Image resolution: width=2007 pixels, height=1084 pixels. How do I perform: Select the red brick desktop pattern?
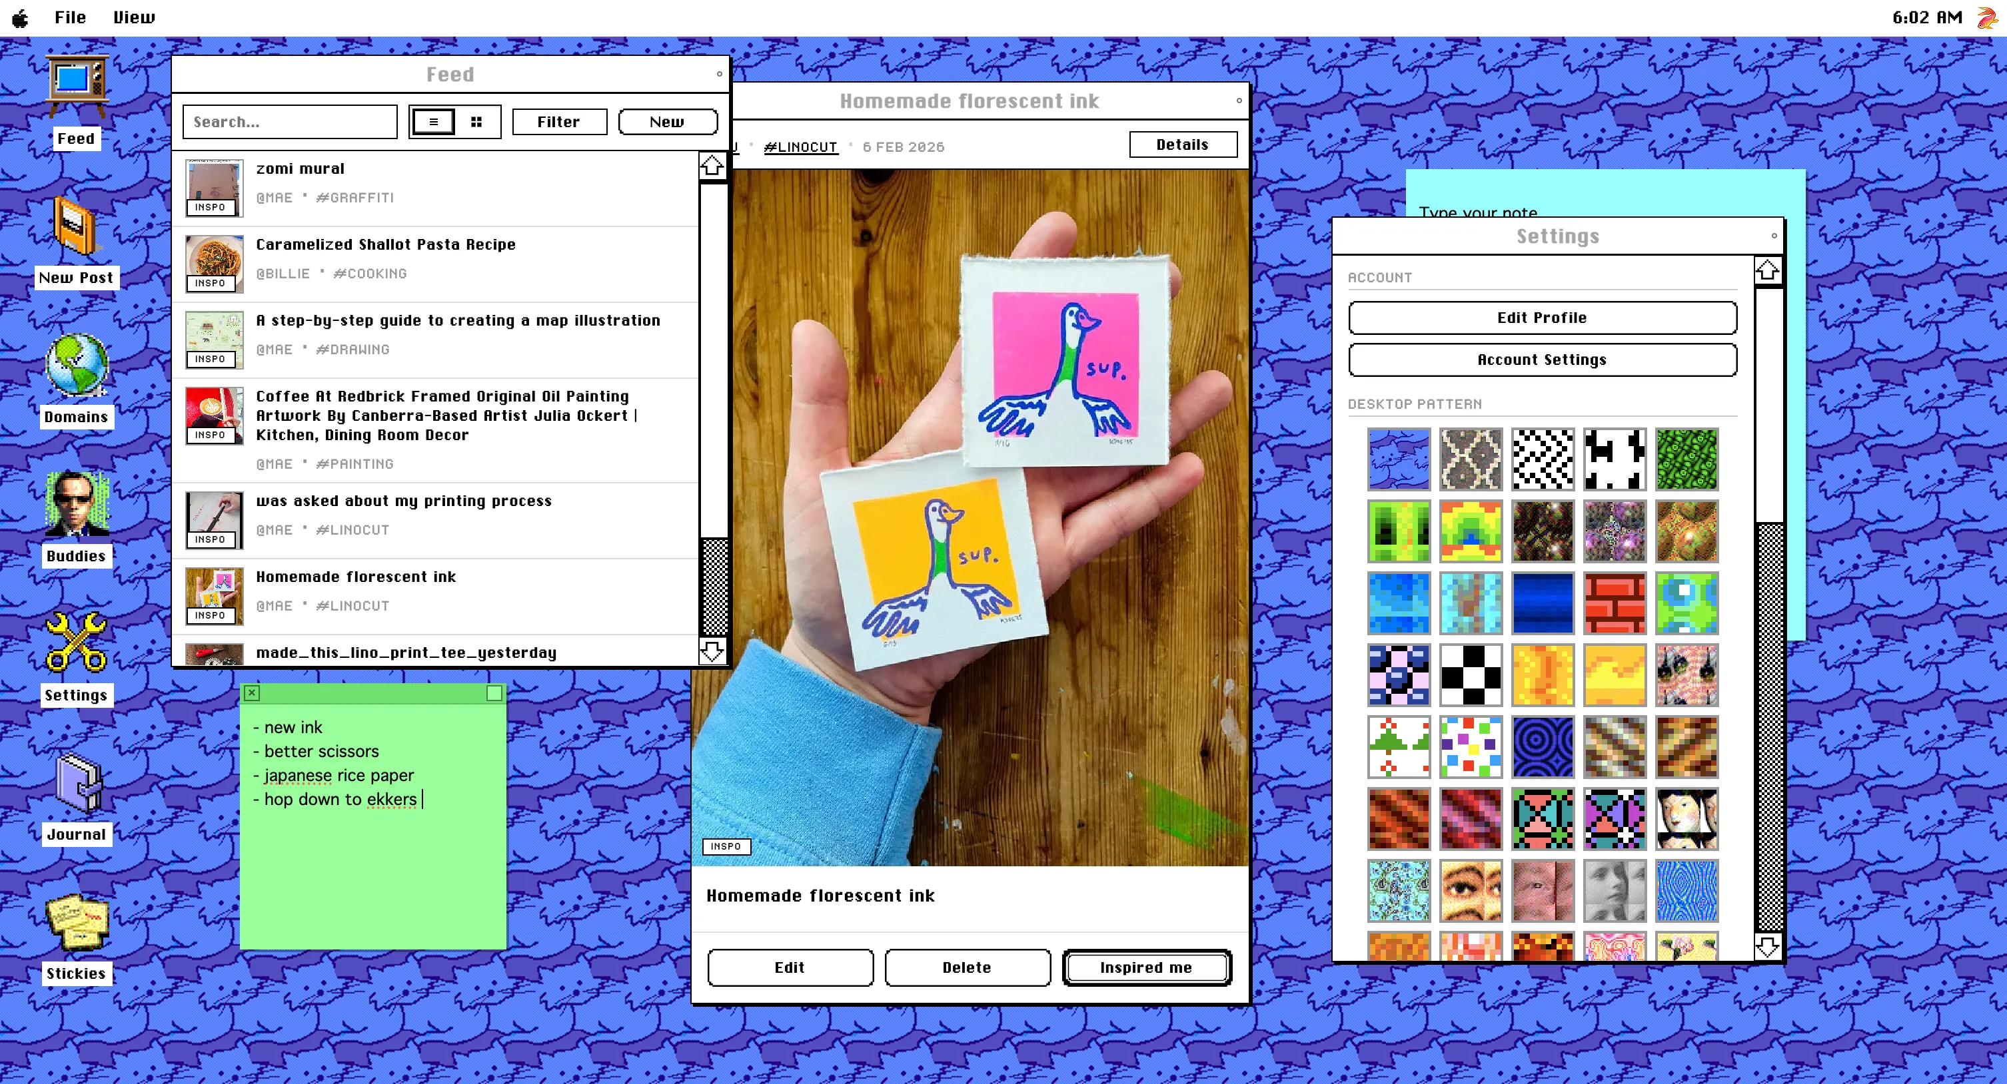pos(1615,603)
